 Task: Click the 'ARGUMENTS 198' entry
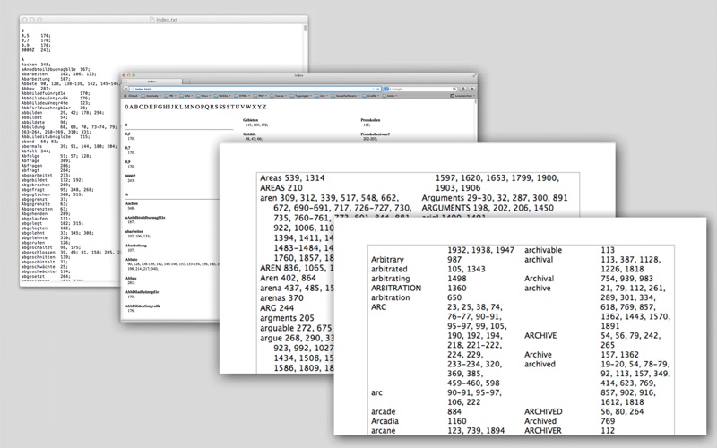[488, 208]
